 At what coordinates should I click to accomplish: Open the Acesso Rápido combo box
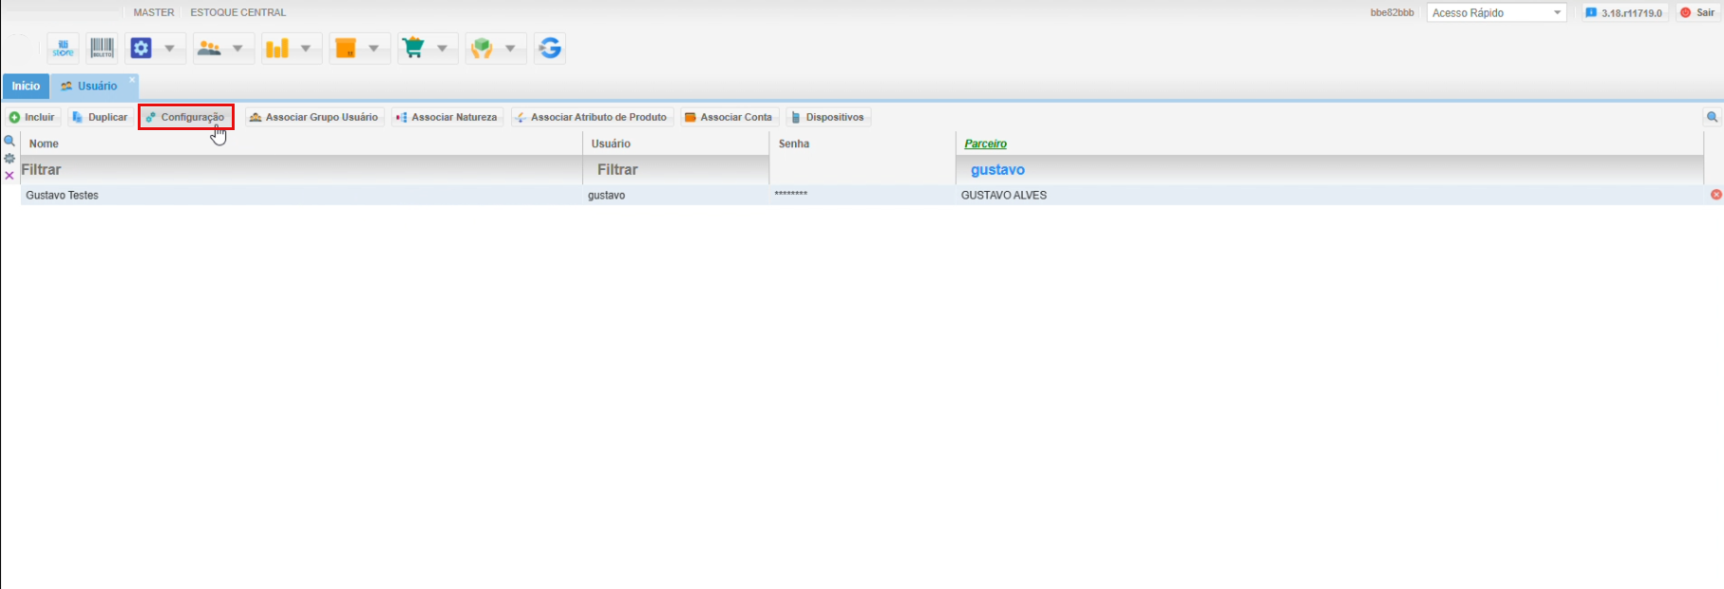click(1496, 13)
